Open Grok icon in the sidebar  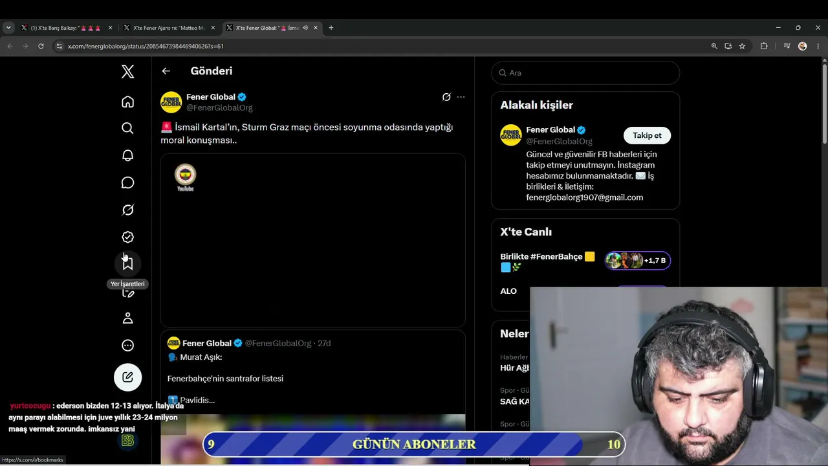(x=127, y=210)
